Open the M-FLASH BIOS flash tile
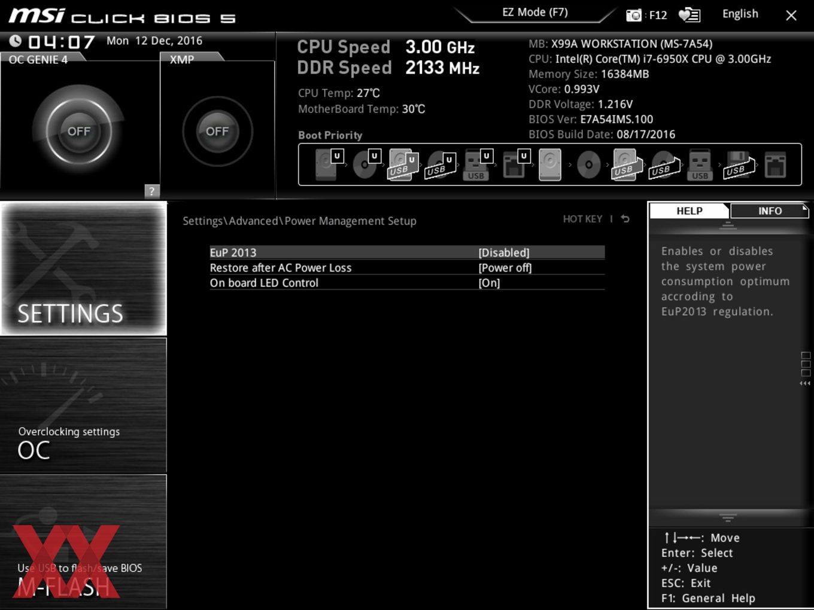 (x=84, y=542)
